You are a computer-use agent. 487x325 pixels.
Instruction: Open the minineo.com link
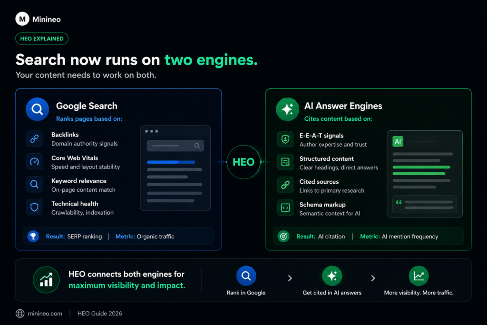click(45, 314)
